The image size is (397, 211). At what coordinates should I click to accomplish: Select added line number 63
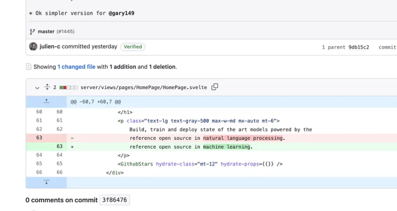pos(60,146)
